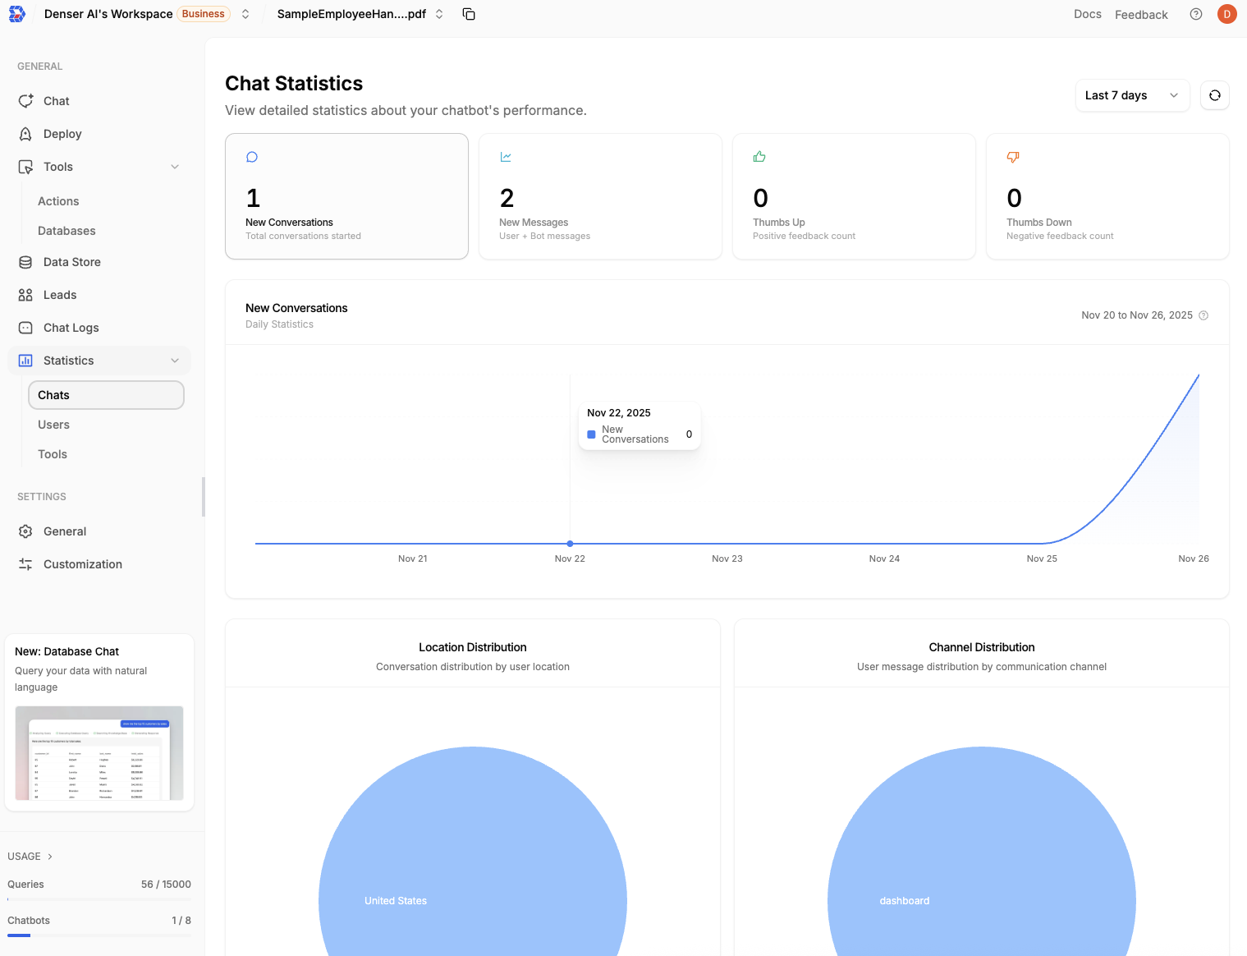Screen dimensions: 1247x956
Task: Open the chatbot selector SampleEmployeeHan....pdf
Action: [x=360, y=14]
